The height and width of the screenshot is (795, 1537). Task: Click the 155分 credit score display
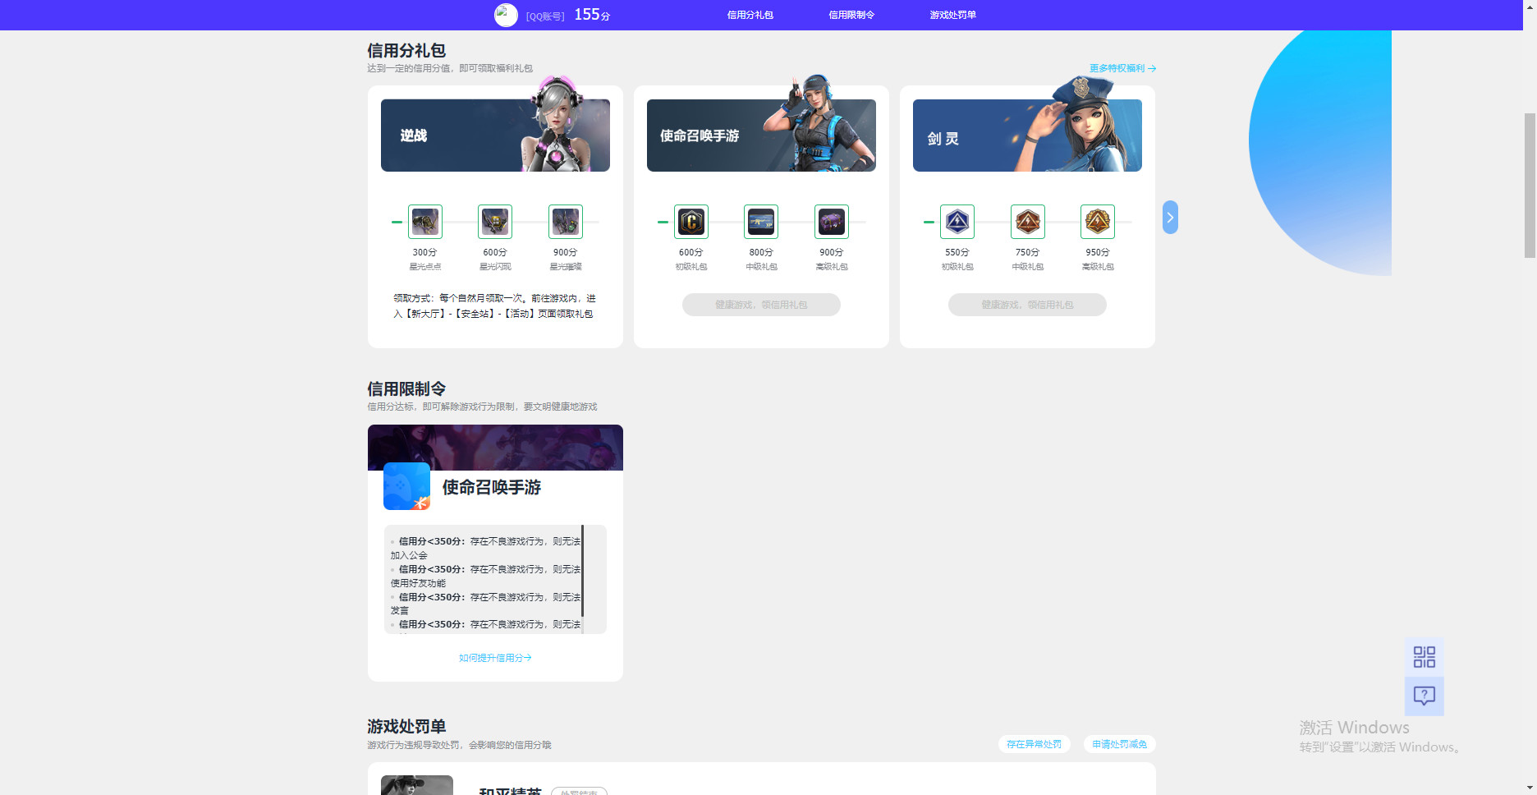click(592, 15)
